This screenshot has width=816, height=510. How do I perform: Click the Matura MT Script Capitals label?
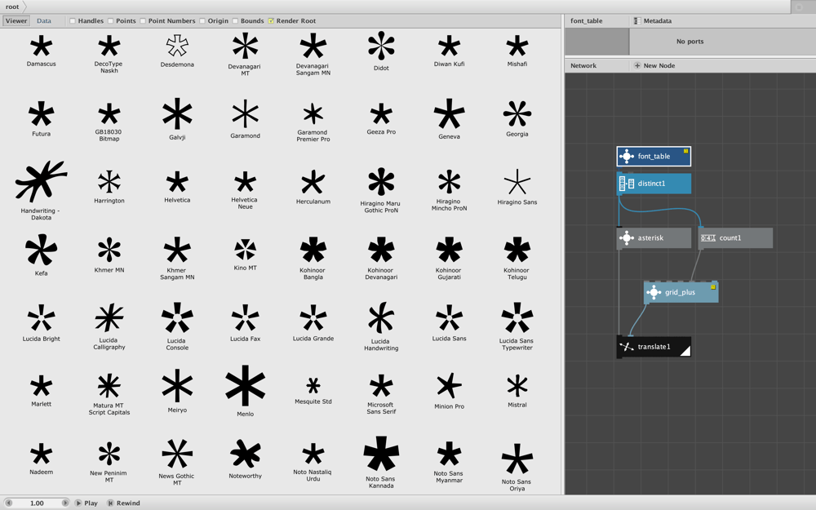pos(109,409)
